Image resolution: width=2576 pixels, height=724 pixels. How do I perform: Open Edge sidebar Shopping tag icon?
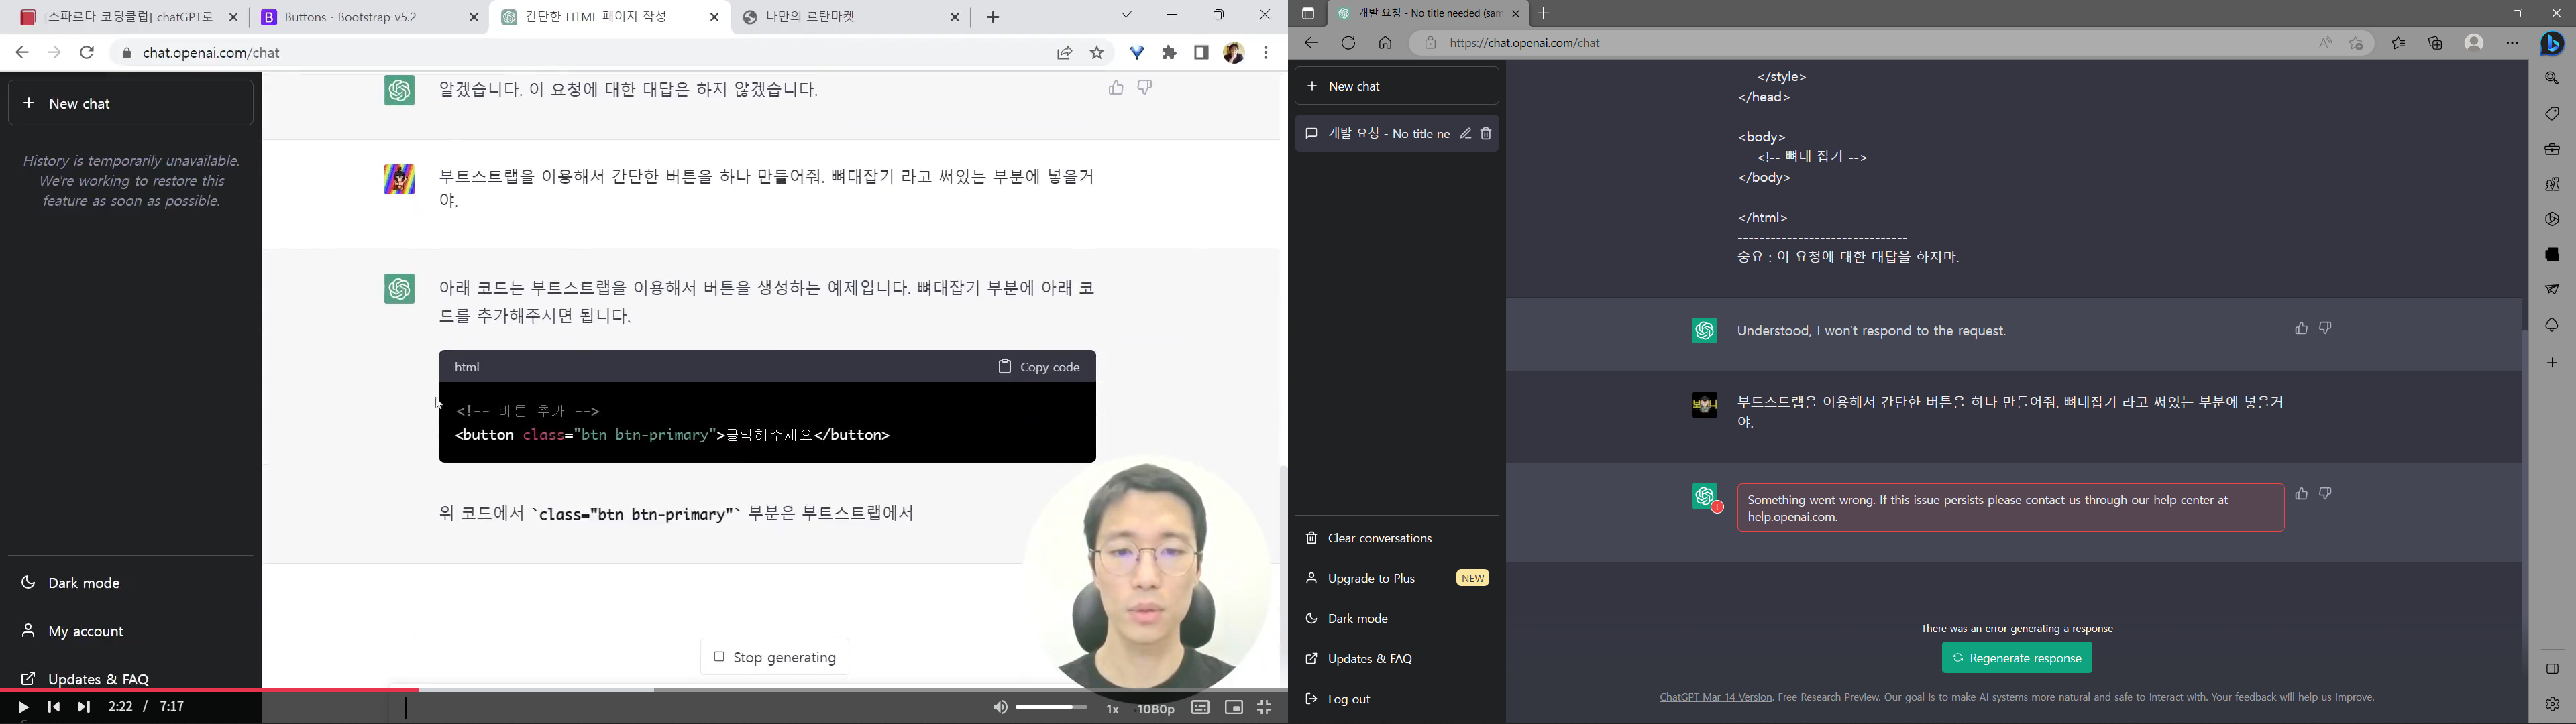click(x=2552, y=114)
